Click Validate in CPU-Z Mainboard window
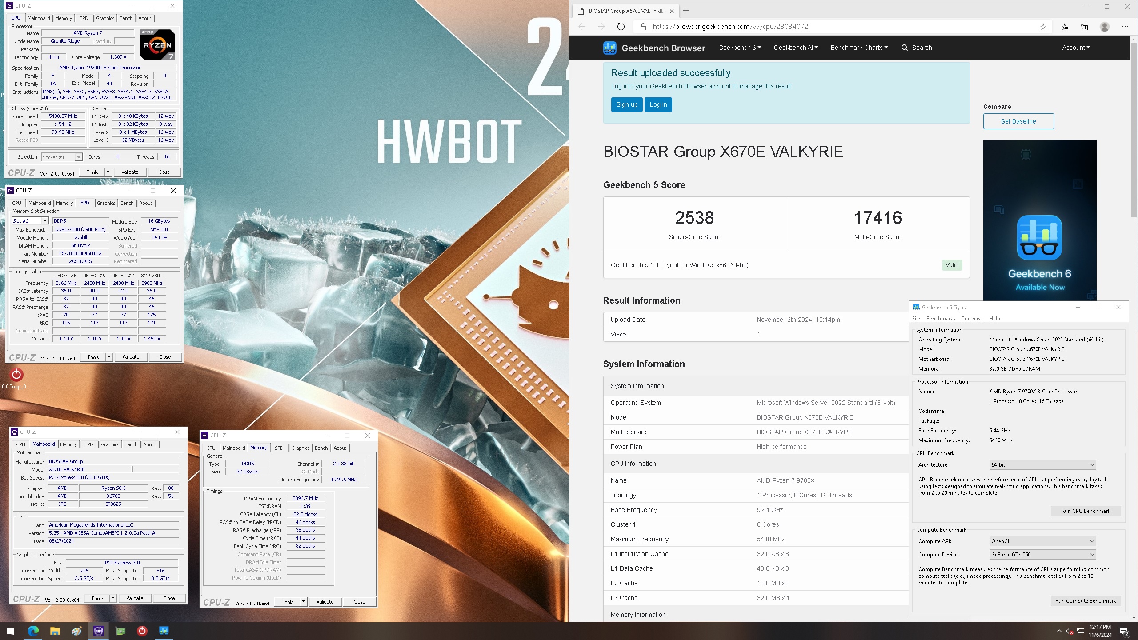The height and width of the screenshot is (640, 1138). 135,598
